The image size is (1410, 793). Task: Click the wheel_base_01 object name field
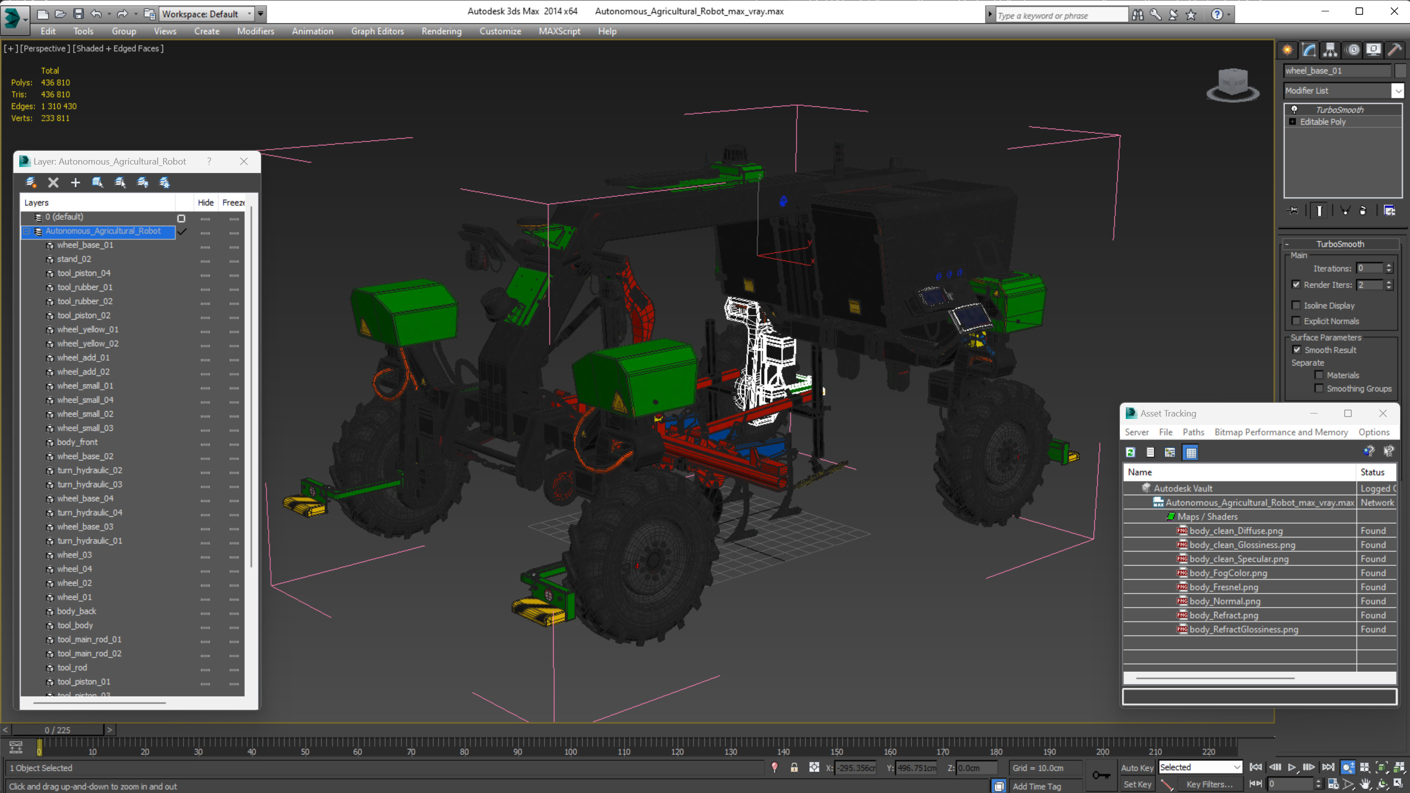pos(1337,71)
